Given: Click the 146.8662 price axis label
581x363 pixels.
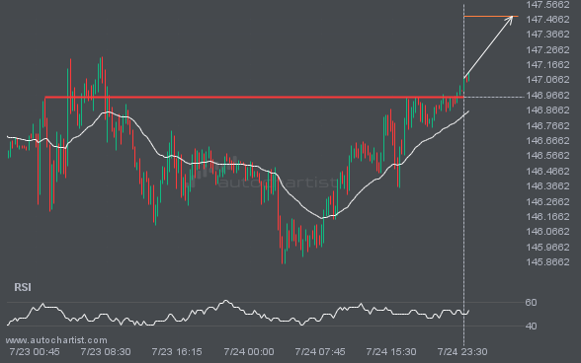Looking at the screenshot, I should tap(547, 110).
